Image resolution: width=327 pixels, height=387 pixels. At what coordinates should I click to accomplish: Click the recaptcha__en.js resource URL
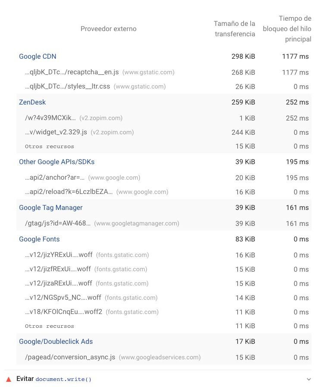[72, 72]
